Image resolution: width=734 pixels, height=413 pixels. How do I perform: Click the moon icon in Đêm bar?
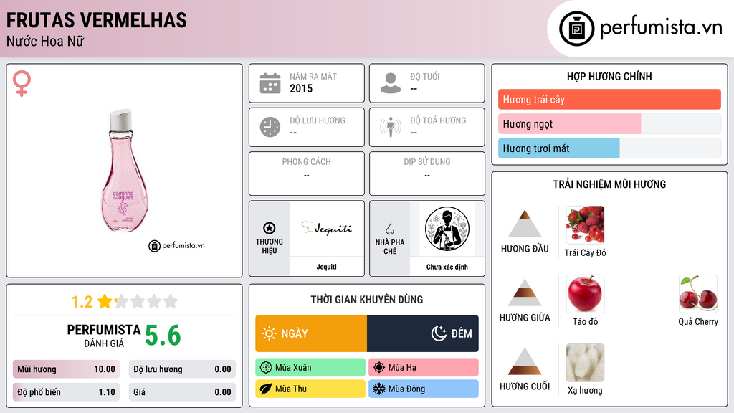tap(439, 333)
